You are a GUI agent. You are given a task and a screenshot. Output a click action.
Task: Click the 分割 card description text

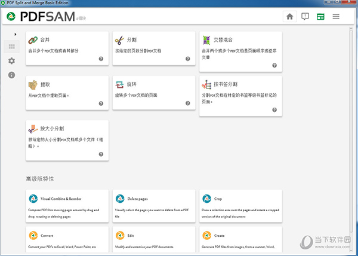[x=138, y=51]
